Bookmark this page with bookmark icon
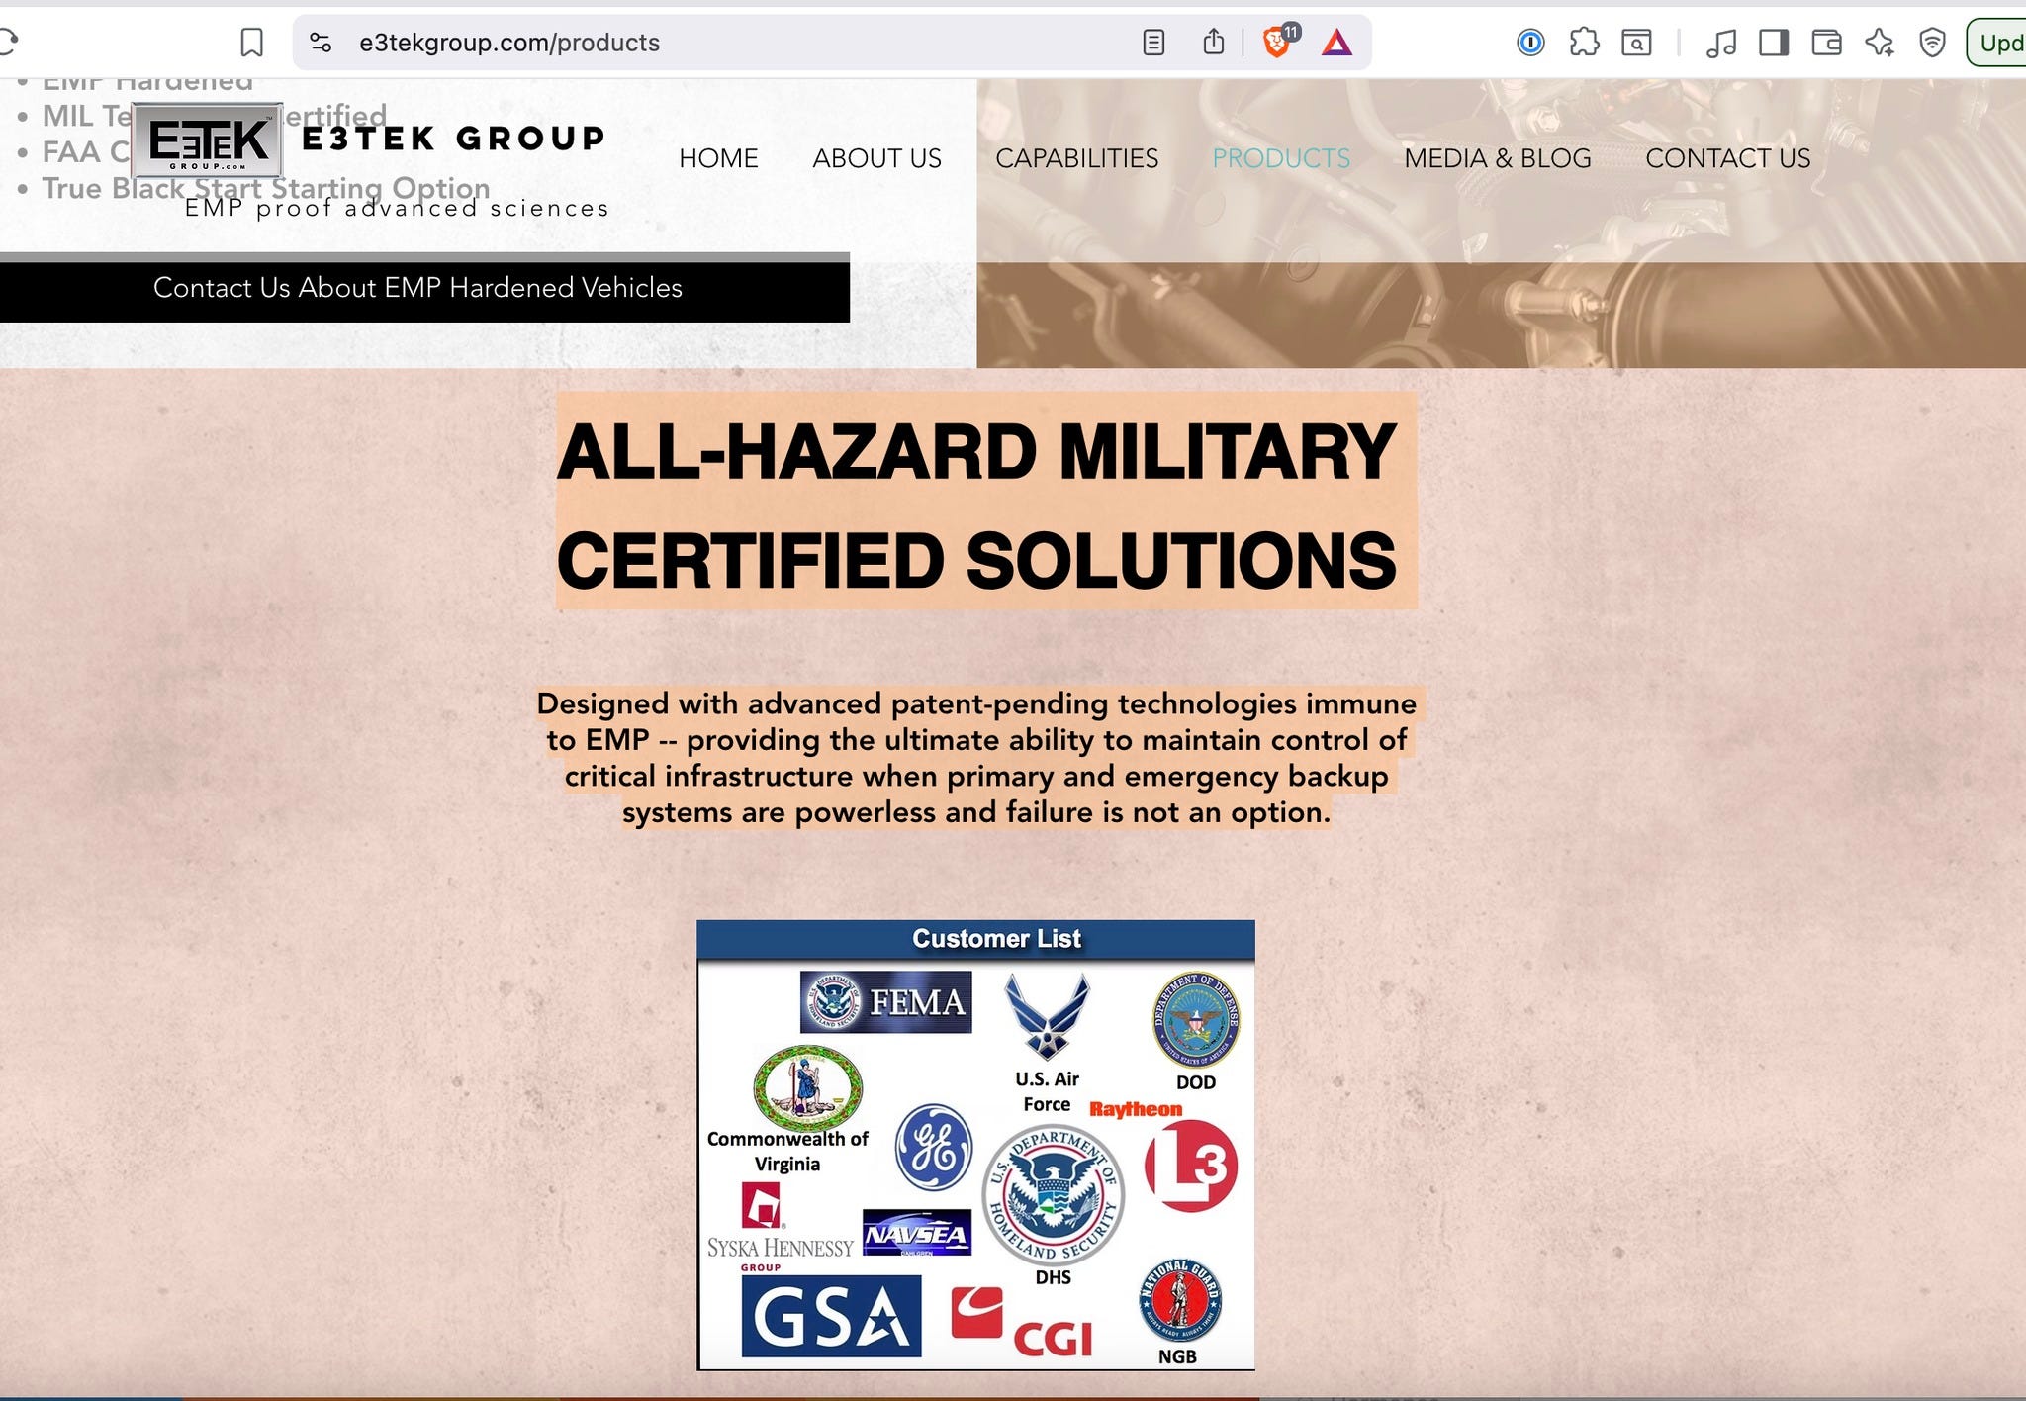 point(251,43)
